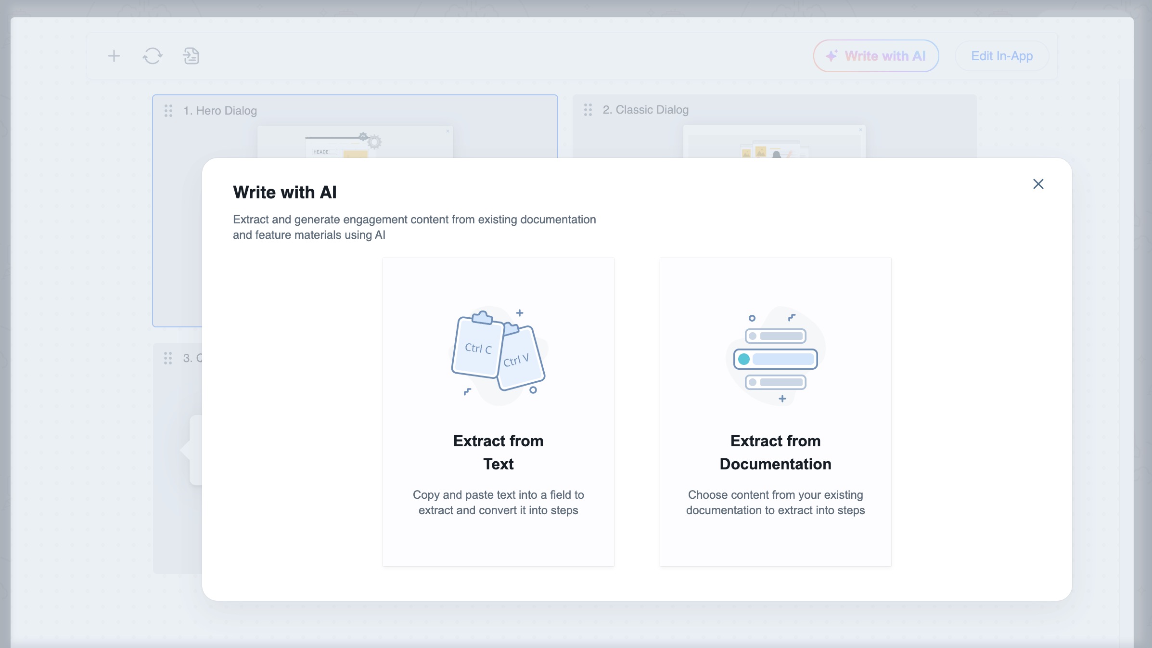
Task: Grab the drag handle next to Classic Dialog
Action: click(588, 110)
